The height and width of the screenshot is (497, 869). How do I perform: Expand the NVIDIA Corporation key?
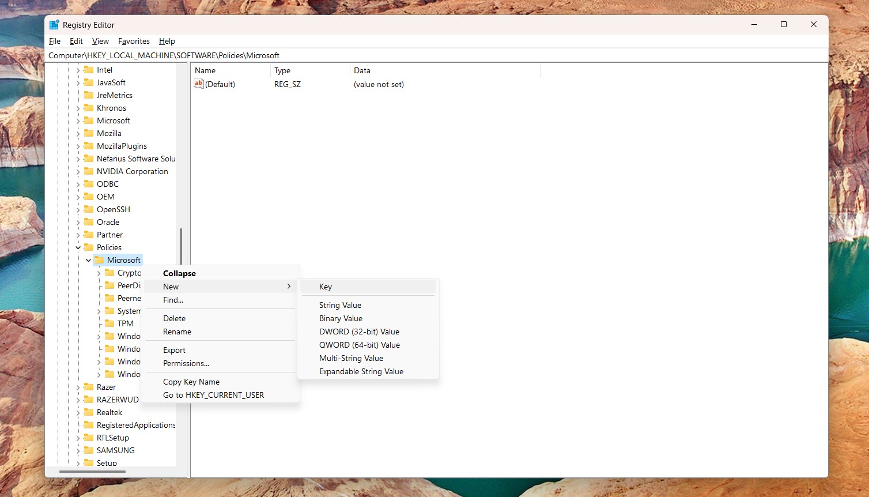78,171
